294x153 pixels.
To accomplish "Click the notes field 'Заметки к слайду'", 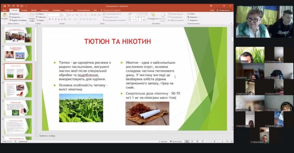I will [47, 136].
